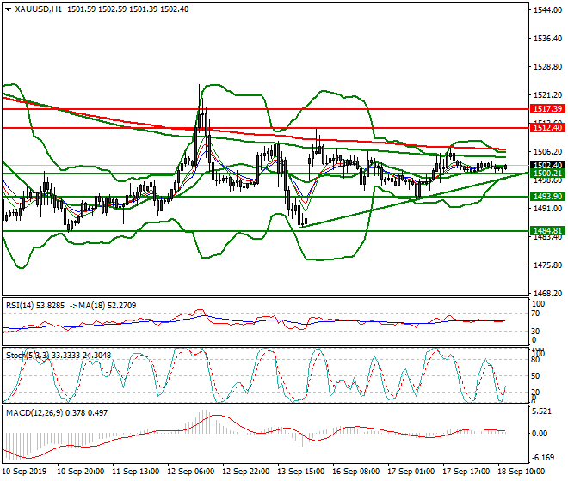Select the 1521.20 price axis value
The height and width of the screenshot is (481, 568).
pyautogui.click(x=547, y=95)
